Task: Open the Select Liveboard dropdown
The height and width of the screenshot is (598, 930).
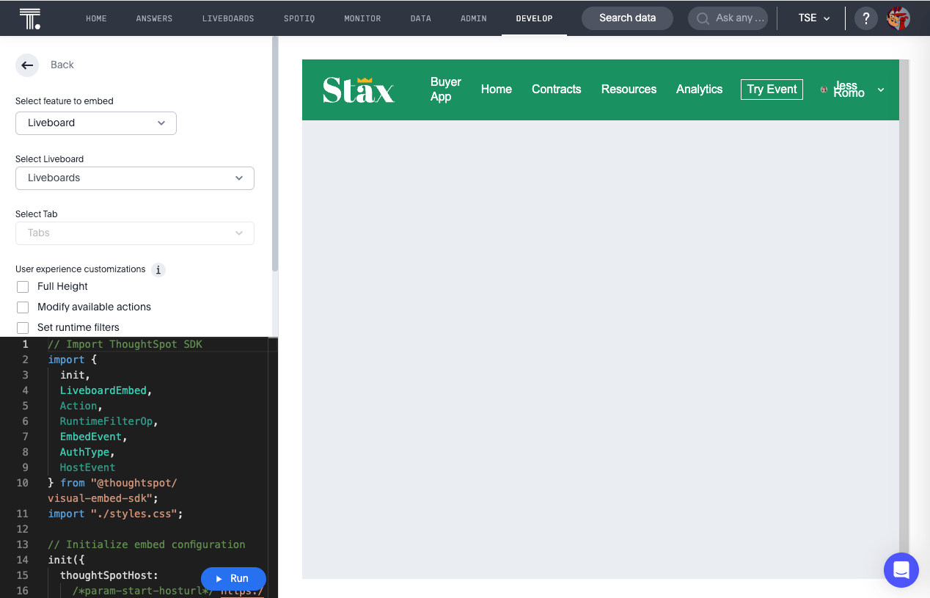Action: point(135,178)
